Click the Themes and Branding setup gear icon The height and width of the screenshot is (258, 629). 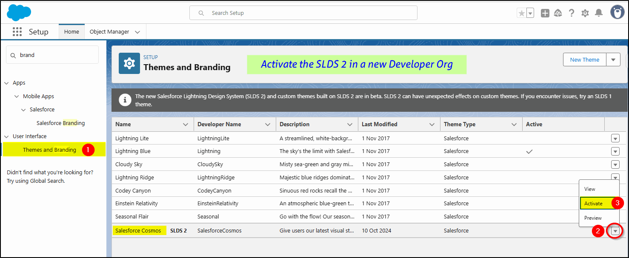point(129,63)
